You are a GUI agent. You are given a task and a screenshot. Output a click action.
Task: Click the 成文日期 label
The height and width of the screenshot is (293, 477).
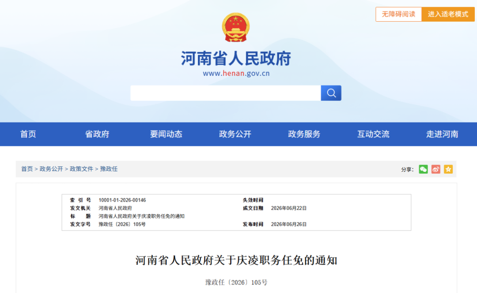click(x=253, y=208)
